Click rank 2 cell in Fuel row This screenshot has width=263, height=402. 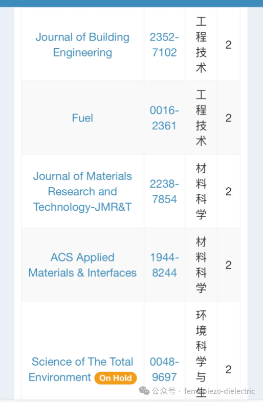click(228, 118)
